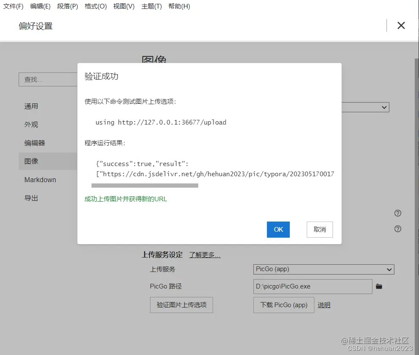
Task: Open the 文件(F) menu
Action: [13, 6]
